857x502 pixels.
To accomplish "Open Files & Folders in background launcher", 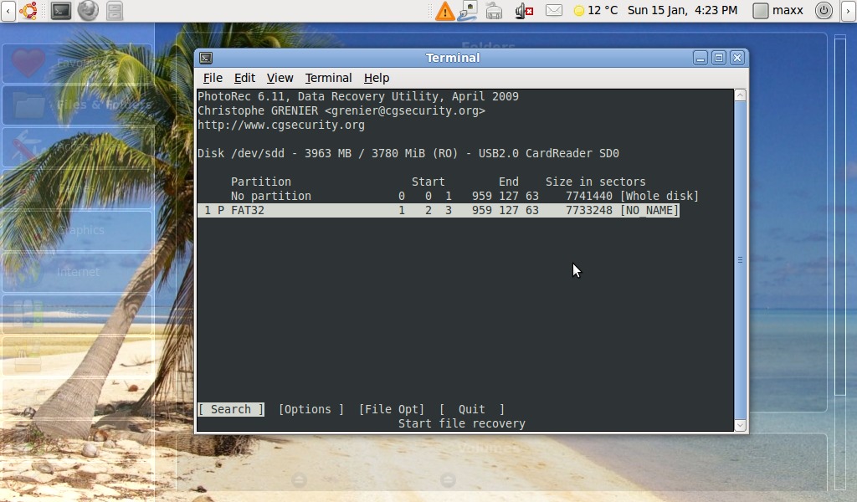I will (x=77, y=105).
